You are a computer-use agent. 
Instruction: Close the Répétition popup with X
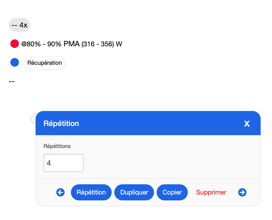pyautogui.click(x=247, y=123)
